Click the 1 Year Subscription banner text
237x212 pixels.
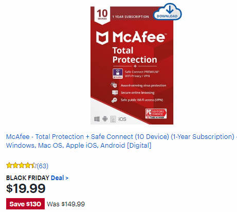tap(131, 17)
